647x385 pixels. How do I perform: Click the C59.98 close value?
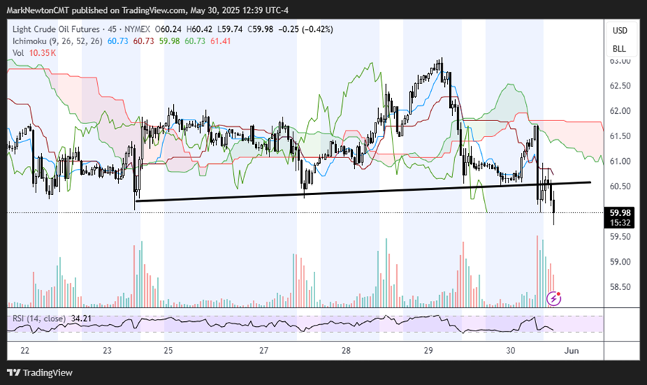(x=260, y=29)
